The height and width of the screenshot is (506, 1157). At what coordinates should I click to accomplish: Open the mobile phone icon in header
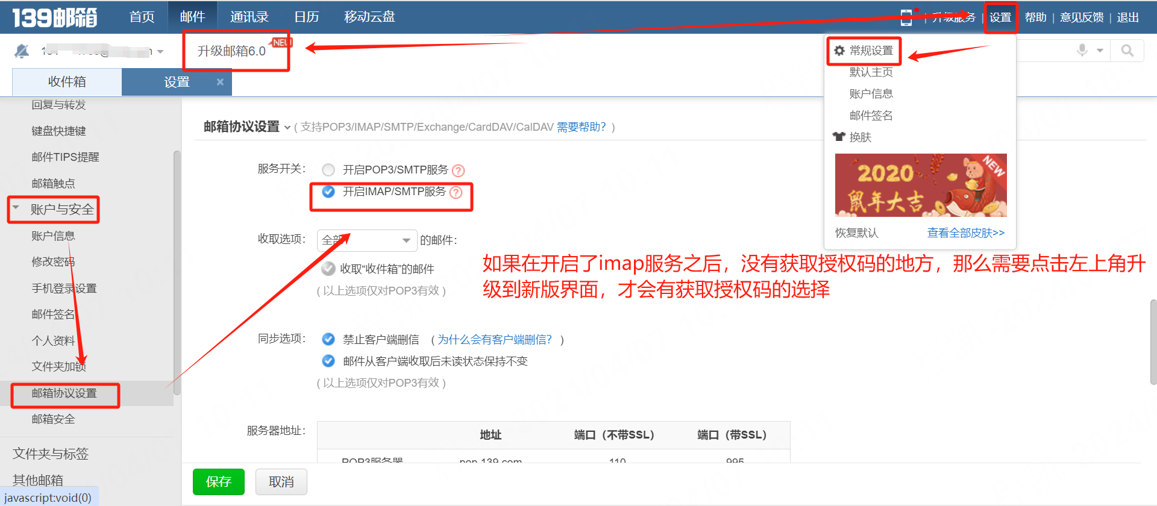click(x=906, y=17)
